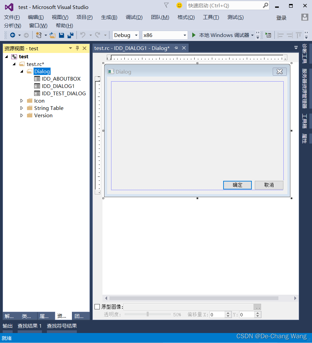This screenshot has height=343, width=312.
Task: Open the 工具箱 toolbox side tab
Action: coord(305,121)
